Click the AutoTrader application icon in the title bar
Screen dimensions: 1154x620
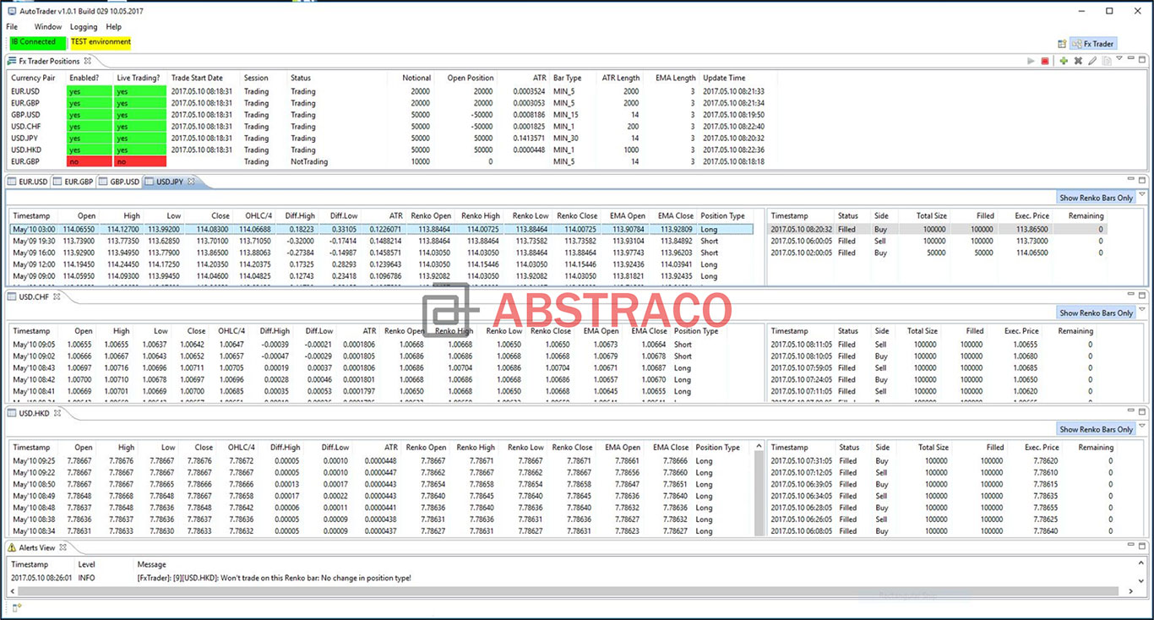coord(10,11)
